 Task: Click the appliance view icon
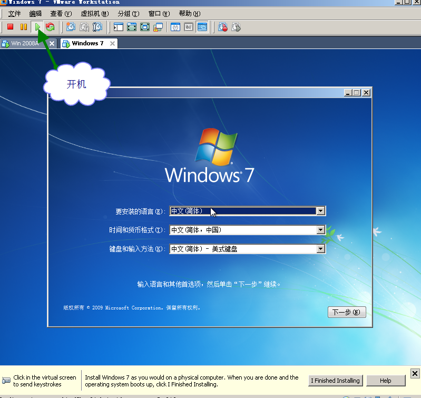pos(189,27)
